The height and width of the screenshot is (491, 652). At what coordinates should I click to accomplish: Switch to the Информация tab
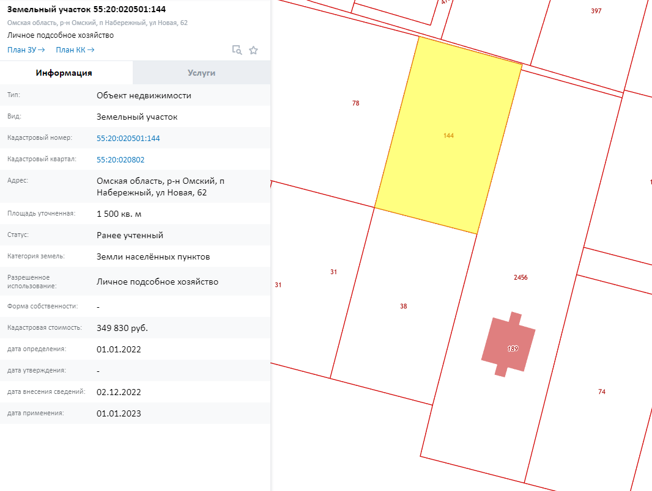(x=64, y=73)
